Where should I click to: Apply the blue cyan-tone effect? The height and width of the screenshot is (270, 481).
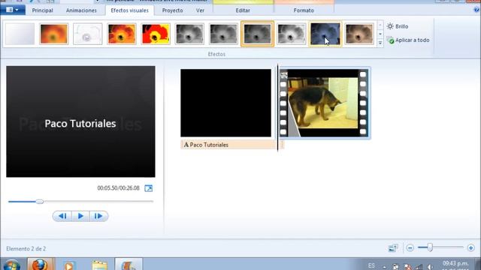click(325, 34)
